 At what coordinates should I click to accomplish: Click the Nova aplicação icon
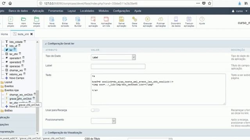tap(93, 22)
